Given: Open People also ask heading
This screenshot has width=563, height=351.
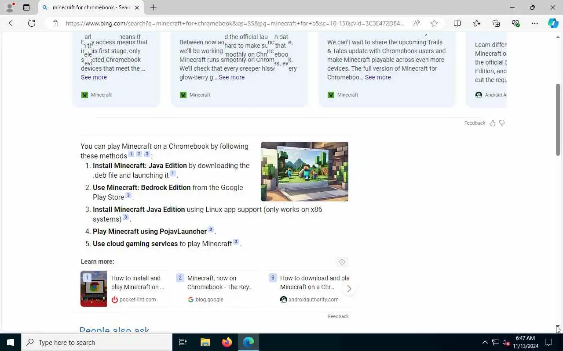Looking at the screenshot, I should coord(114,330).
